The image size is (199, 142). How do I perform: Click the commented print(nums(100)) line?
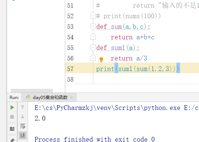pyautogui.click(x=128, y=16)
